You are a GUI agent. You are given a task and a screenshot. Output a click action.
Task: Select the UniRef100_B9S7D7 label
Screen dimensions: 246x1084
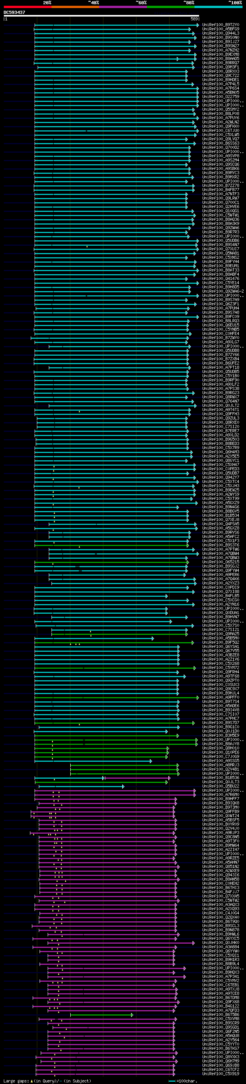(221, 723)
